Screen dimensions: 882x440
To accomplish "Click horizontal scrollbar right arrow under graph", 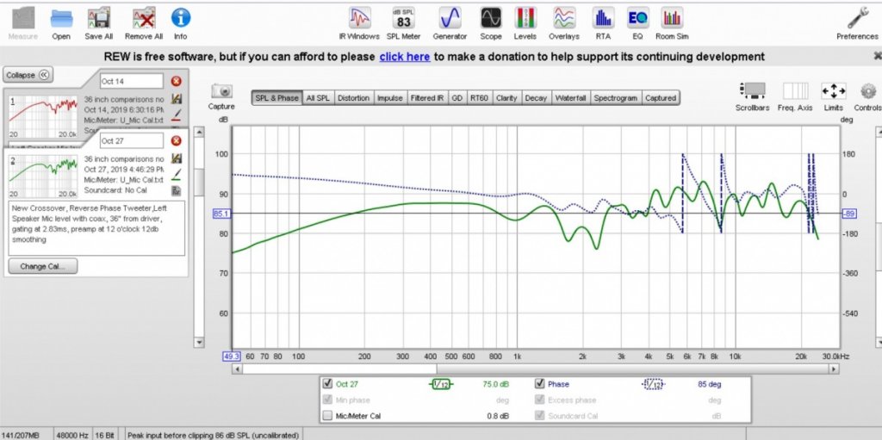I will pos(834,369).
